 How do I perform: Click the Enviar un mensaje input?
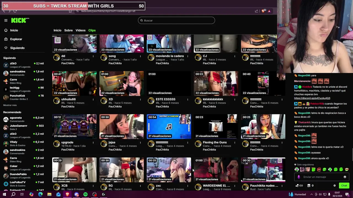click(321, 177)
